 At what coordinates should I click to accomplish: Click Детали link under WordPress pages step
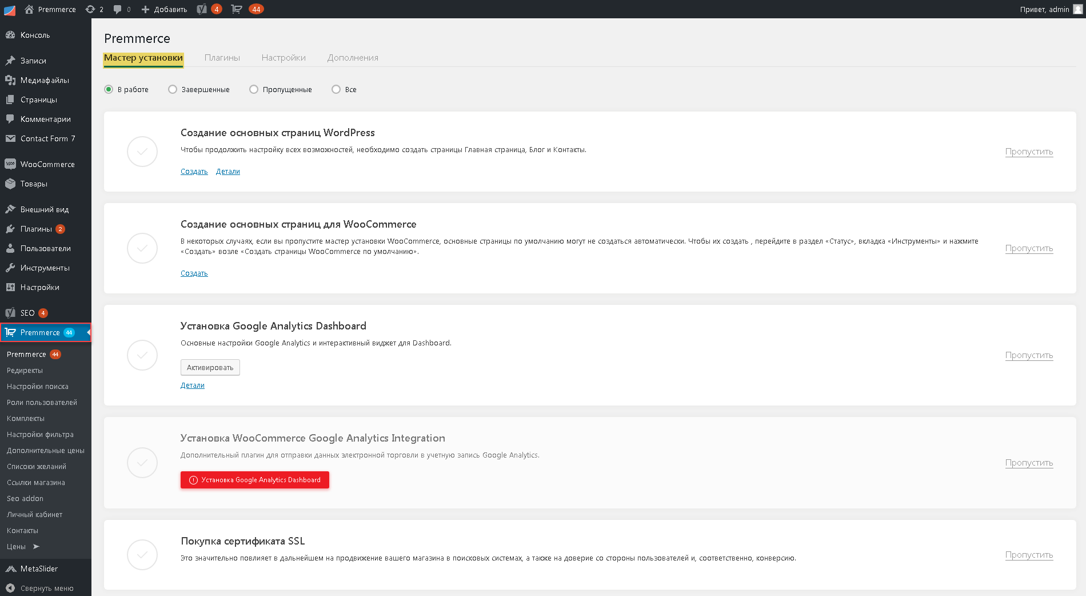click(228, 172)
